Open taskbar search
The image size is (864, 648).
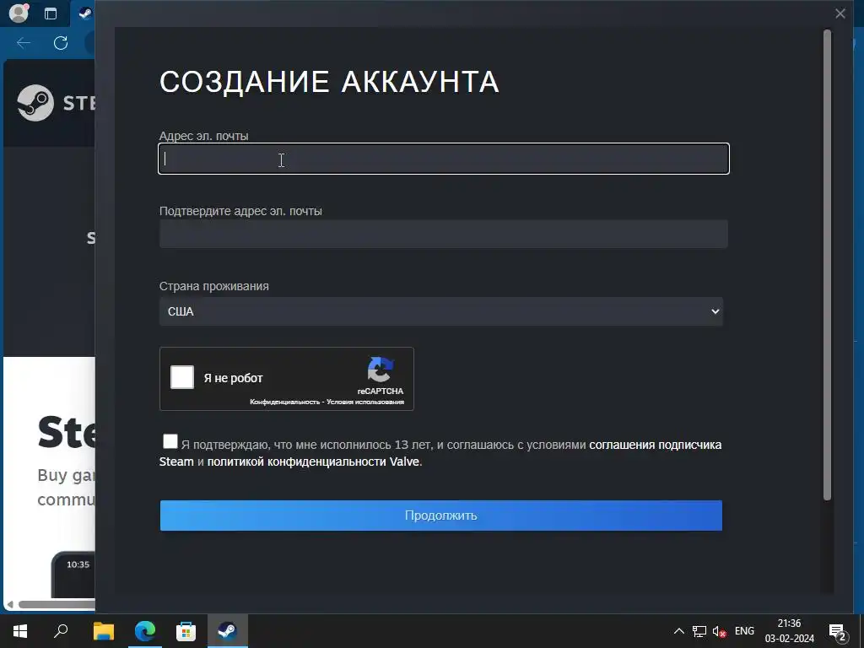point(61,631)
